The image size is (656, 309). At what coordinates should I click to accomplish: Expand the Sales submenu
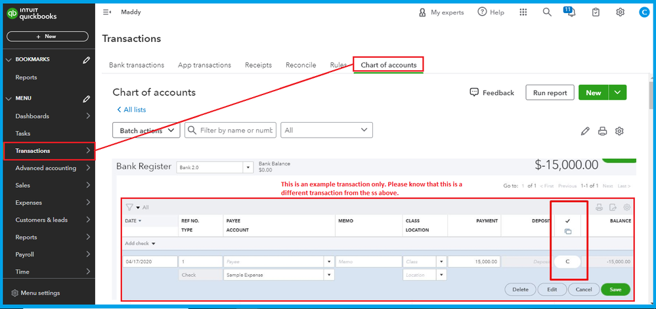(88, 185)
